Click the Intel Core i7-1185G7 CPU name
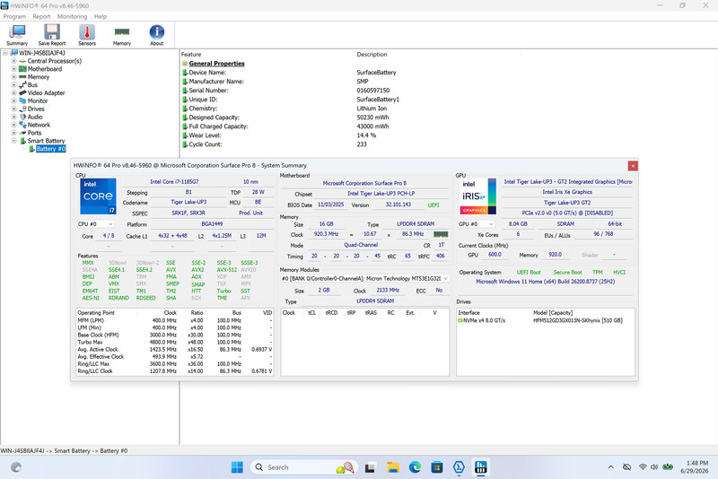 coord(174,181)
